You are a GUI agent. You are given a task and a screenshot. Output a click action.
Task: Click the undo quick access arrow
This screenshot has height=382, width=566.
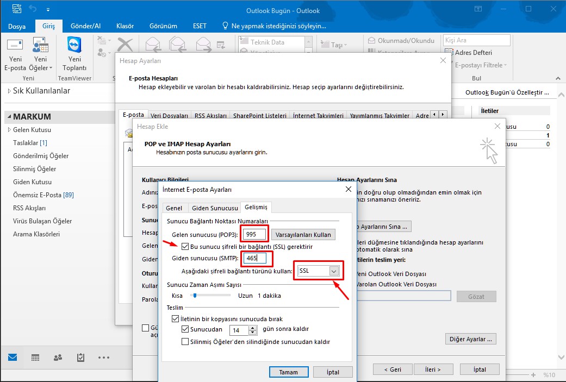click(x=33, y=9)
